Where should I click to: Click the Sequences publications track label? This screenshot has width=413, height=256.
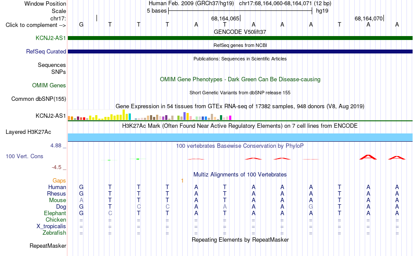[x=52, y=65]
